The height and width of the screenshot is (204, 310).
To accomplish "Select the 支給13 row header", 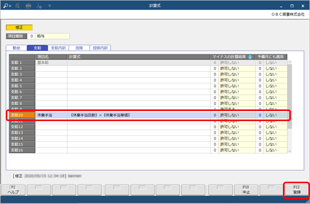I will (22, 133).
